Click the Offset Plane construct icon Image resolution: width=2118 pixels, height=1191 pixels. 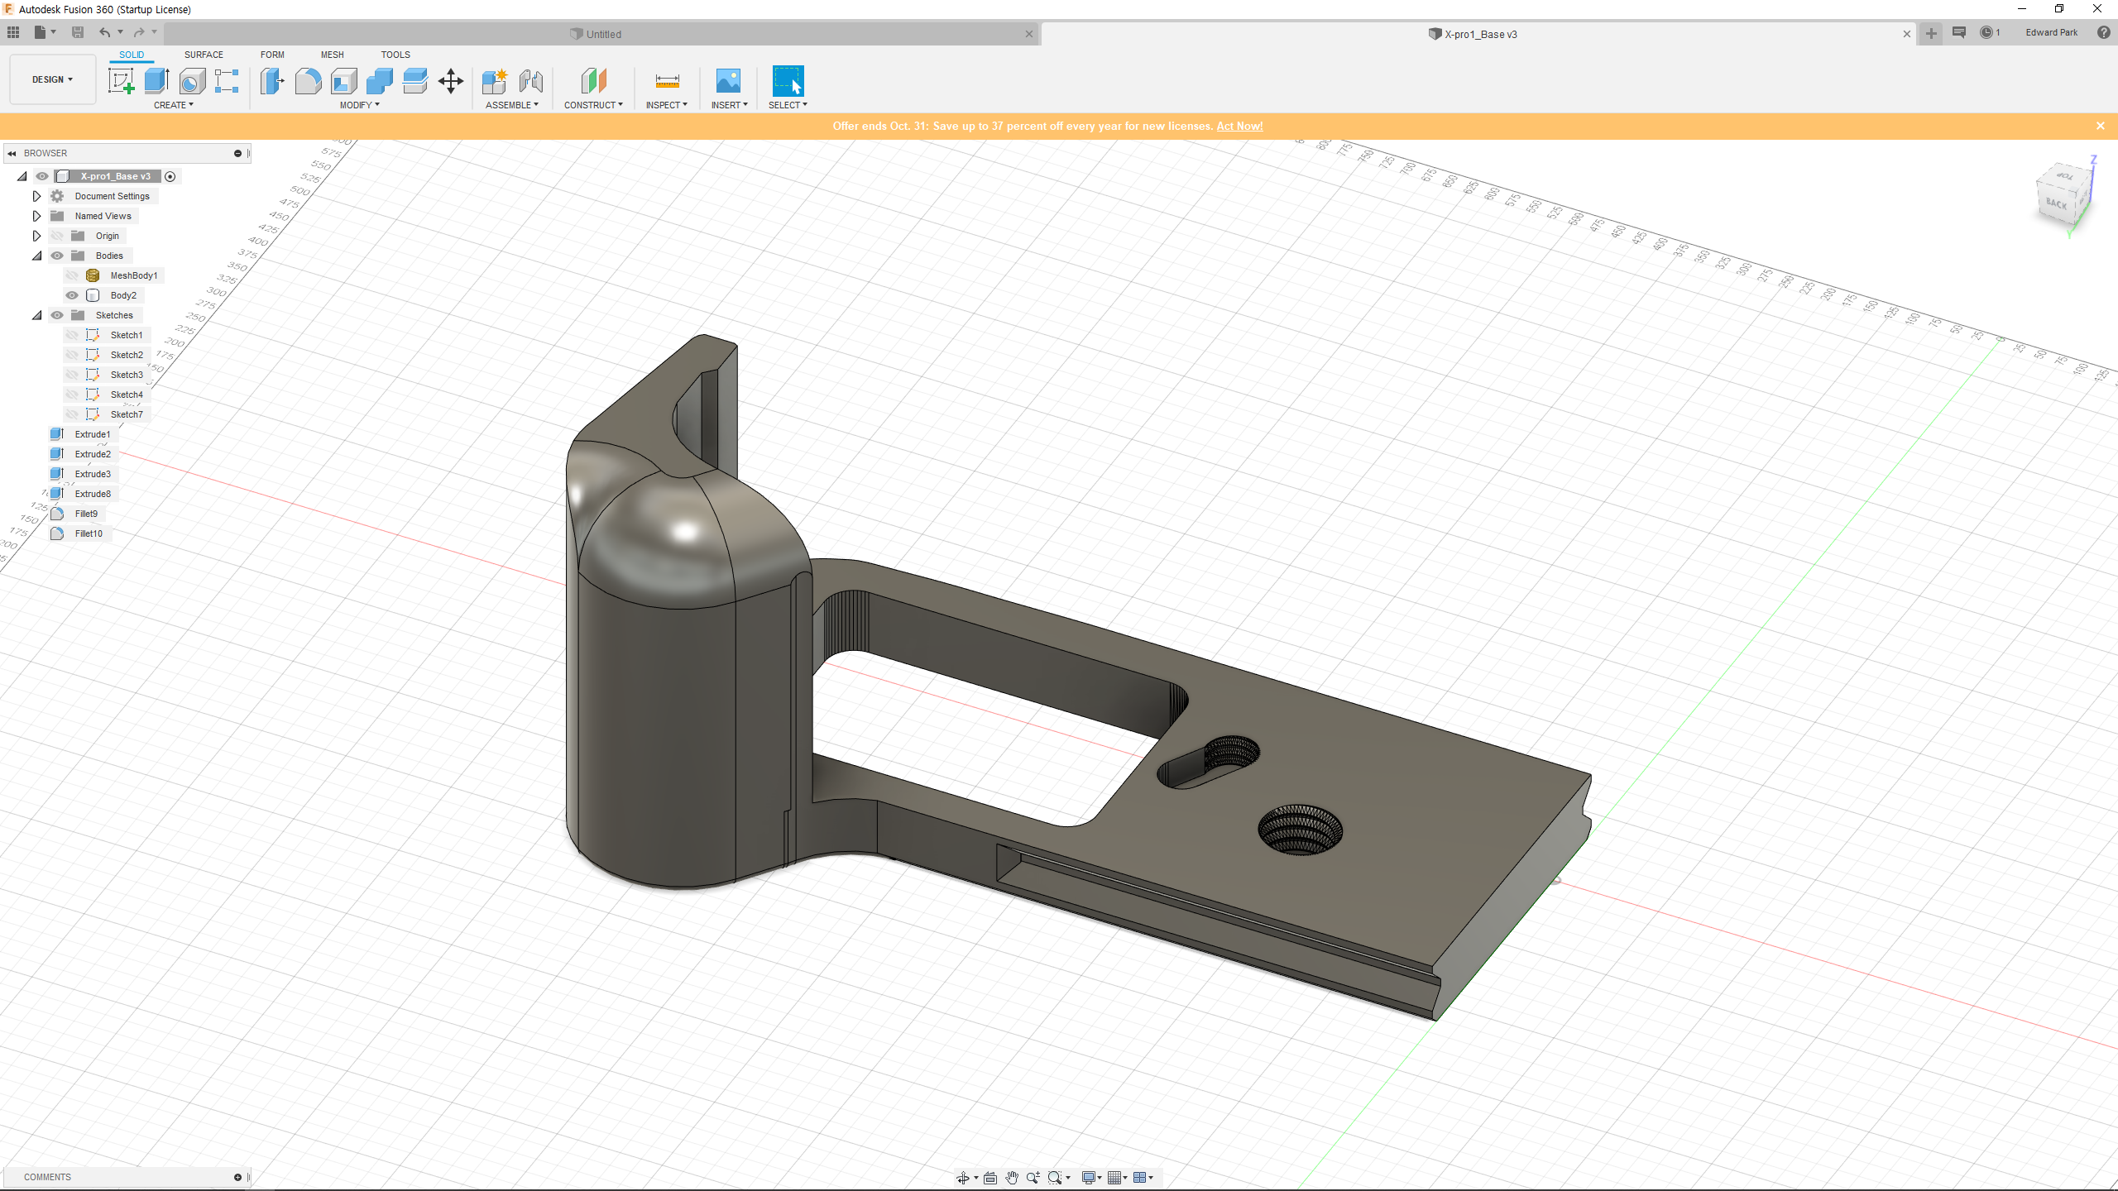594,81
